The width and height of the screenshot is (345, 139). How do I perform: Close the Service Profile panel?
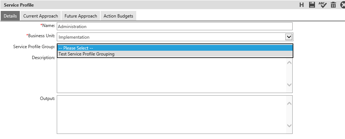pyautogui.click(x=342, y=5)
